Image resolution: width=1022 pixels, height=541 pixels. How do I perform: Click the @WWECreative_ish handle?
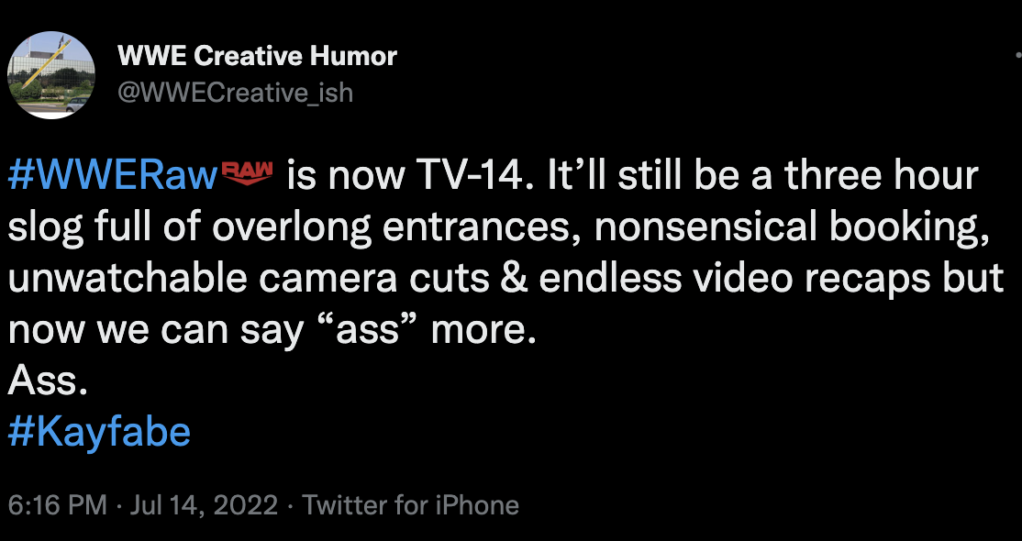(235, 93)
